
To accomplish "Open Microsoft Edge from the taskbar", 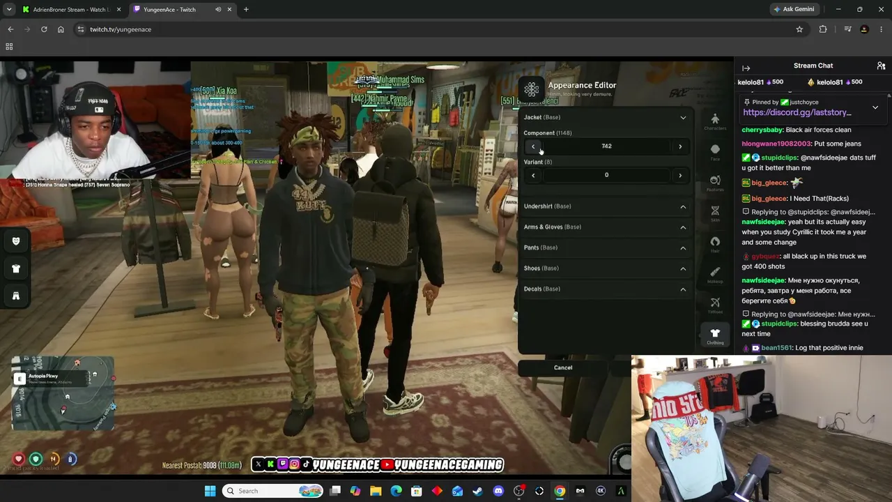I will tap(396, 491).
